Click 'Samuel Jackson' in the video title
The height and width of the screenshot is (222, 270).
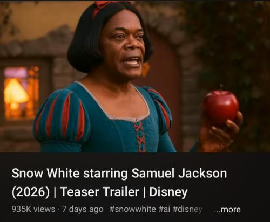click(179, 174)
